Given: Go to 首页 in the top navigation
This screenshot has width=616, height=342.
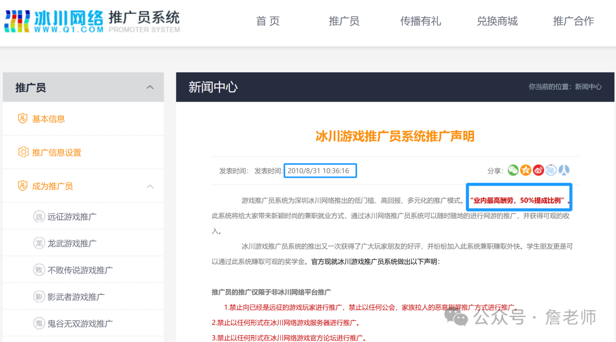Looking at the screenshot, I should [x=268, y=21].
